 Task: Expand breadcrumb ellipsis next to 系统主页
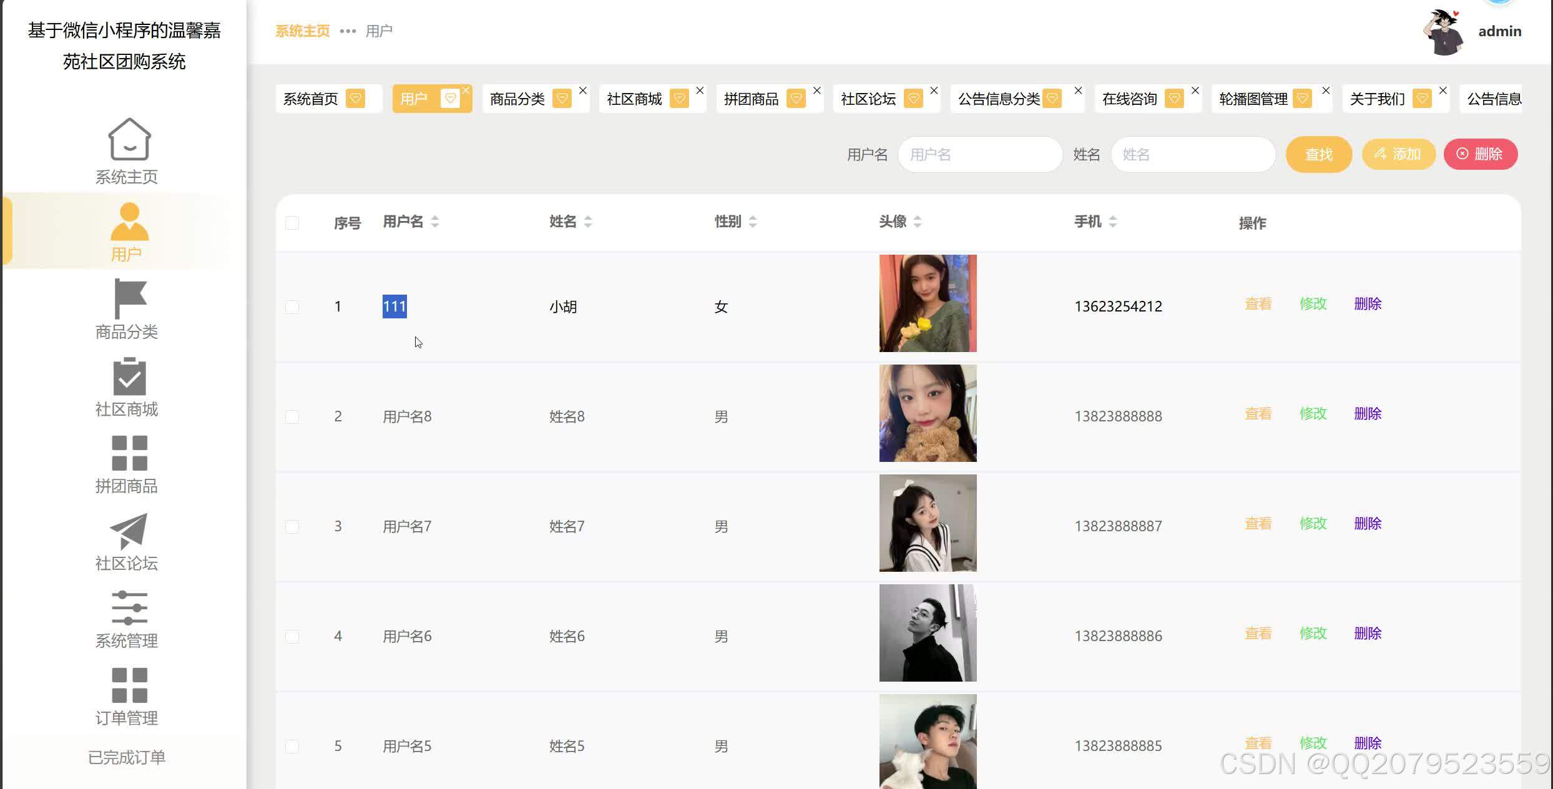pyautogui.click(x=348, y=31)
